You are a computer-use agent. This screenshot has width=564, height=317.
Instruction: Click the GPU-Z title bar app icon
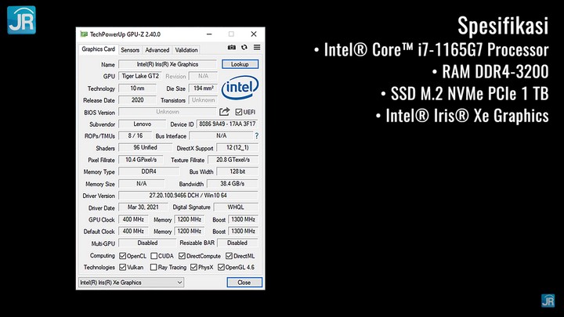pos(85,34)
